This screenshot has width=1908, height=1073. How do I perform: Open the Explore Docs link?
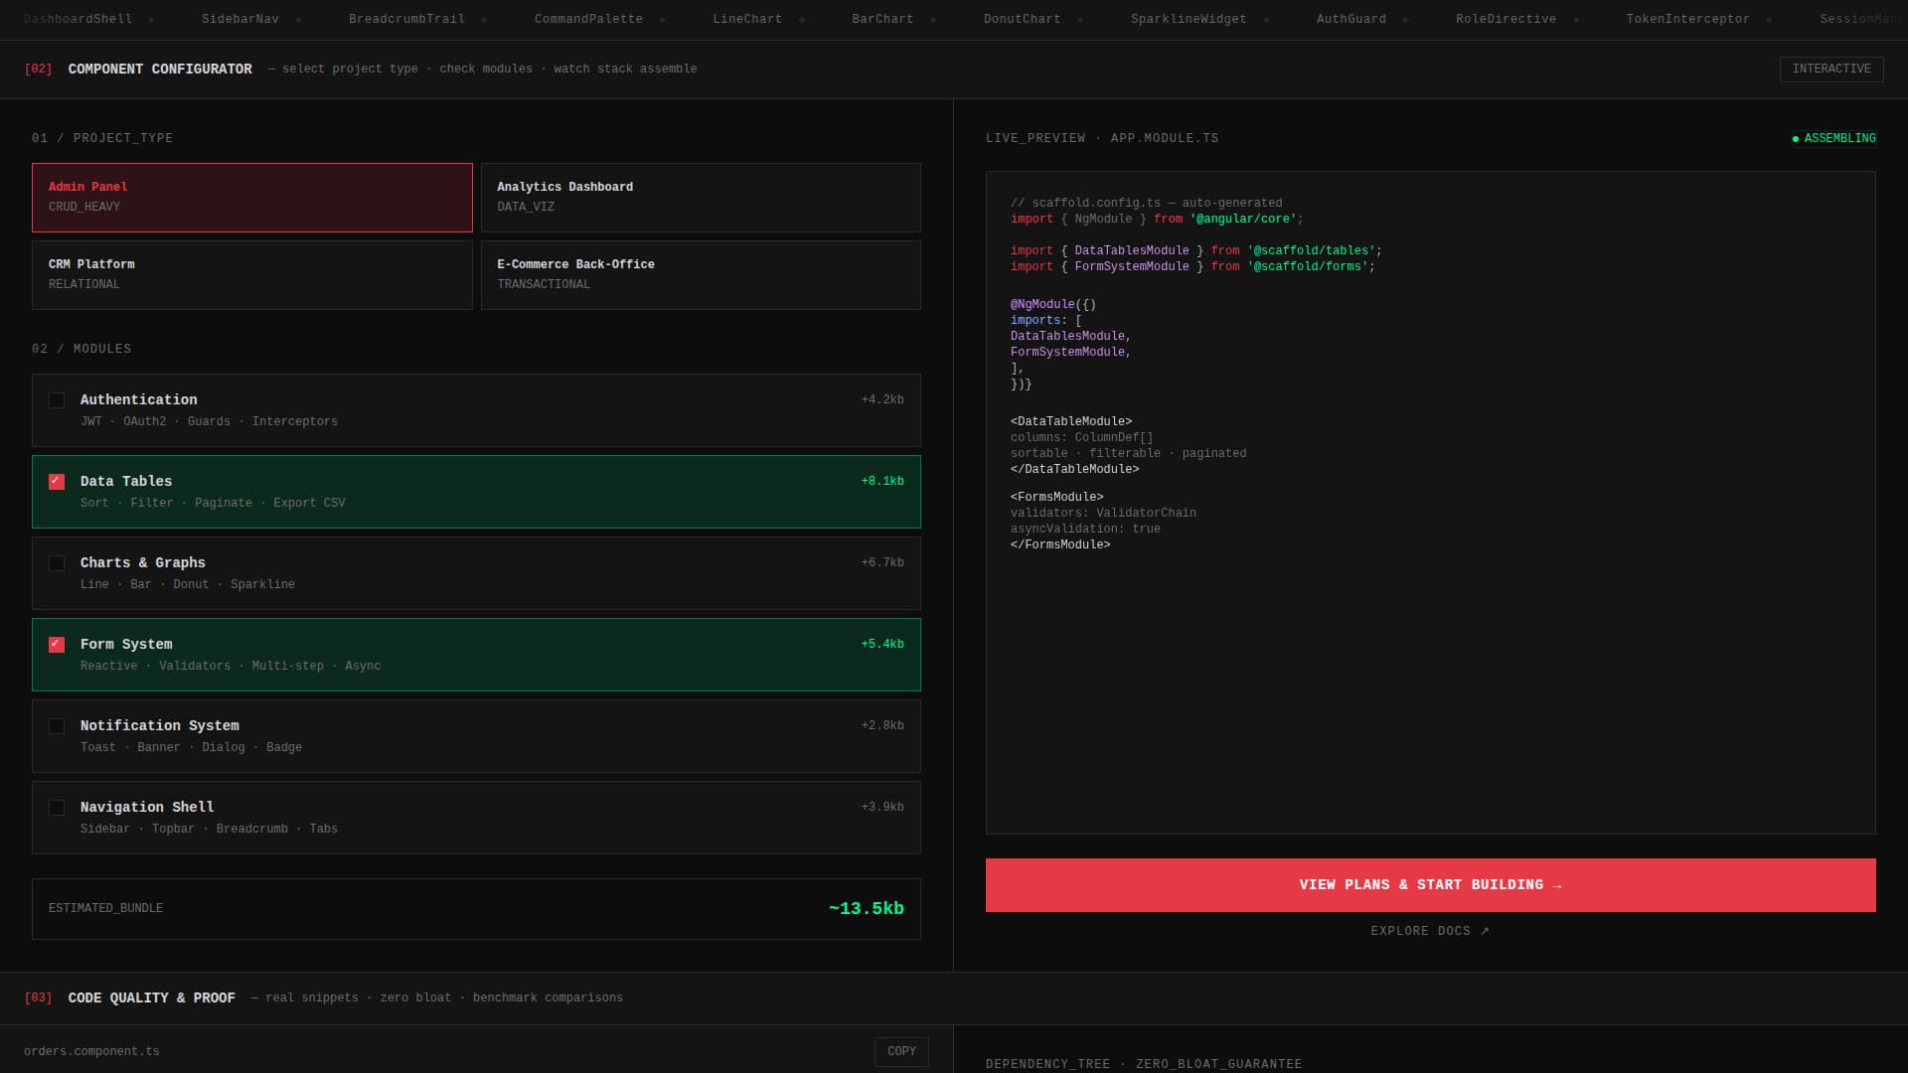[1430, 931]
